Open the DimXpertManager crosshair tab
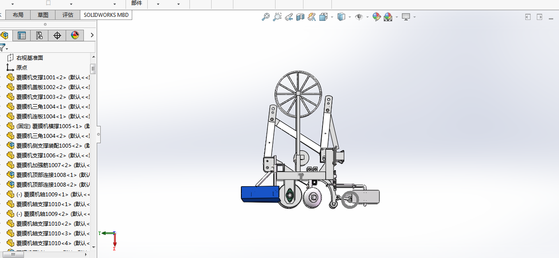Viewport: 559px width, 258px height. click(57, 35)
